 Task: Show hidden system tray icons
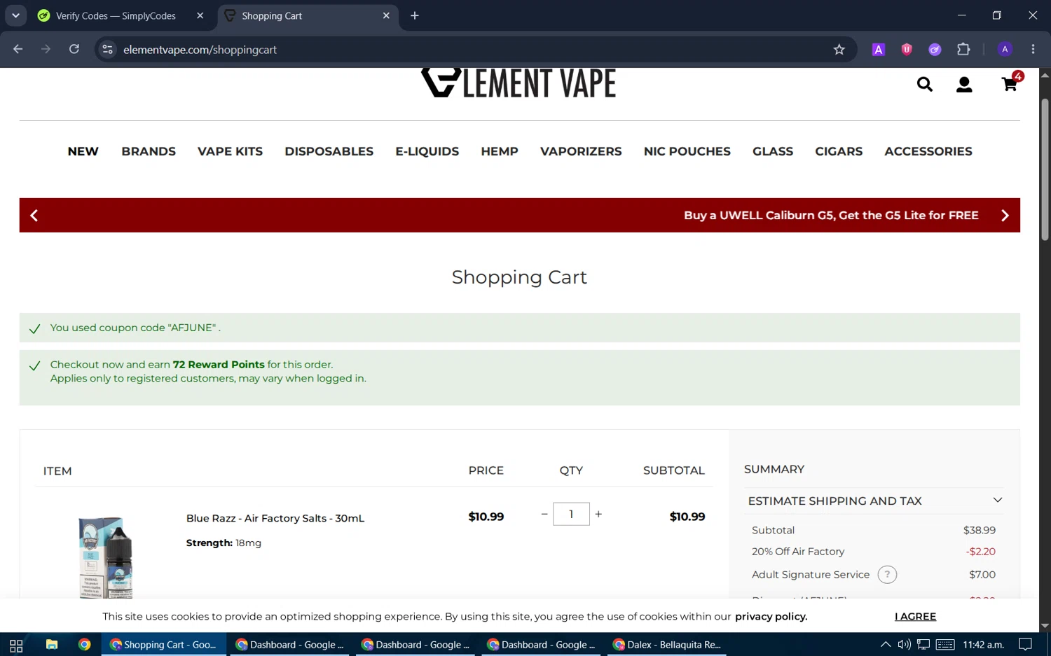886,645
